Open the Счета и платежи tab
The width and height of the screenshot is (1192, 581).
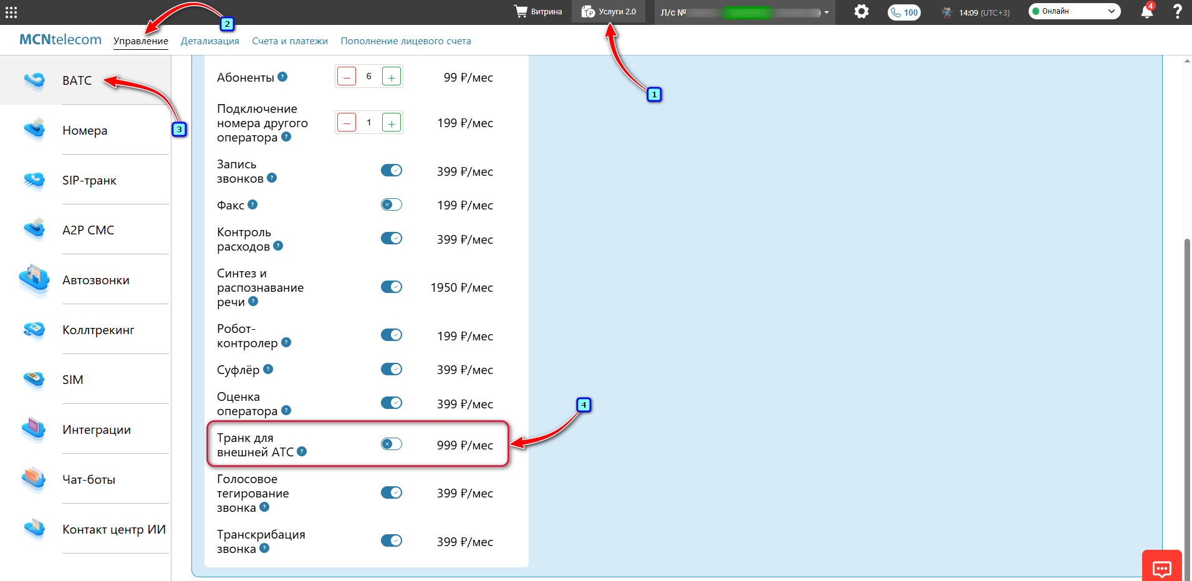coord(289,41)
